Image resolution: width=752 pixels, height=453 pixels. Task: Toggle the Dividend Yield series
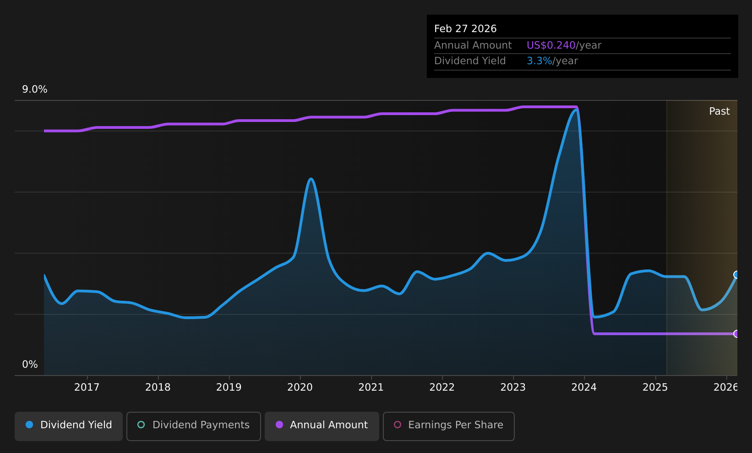pos(69,426)
